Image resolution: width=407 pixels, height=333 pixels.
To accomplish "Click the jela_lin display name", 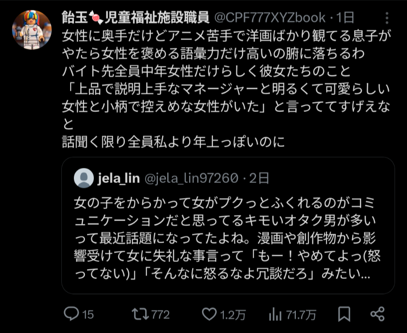I will (119, 179).
